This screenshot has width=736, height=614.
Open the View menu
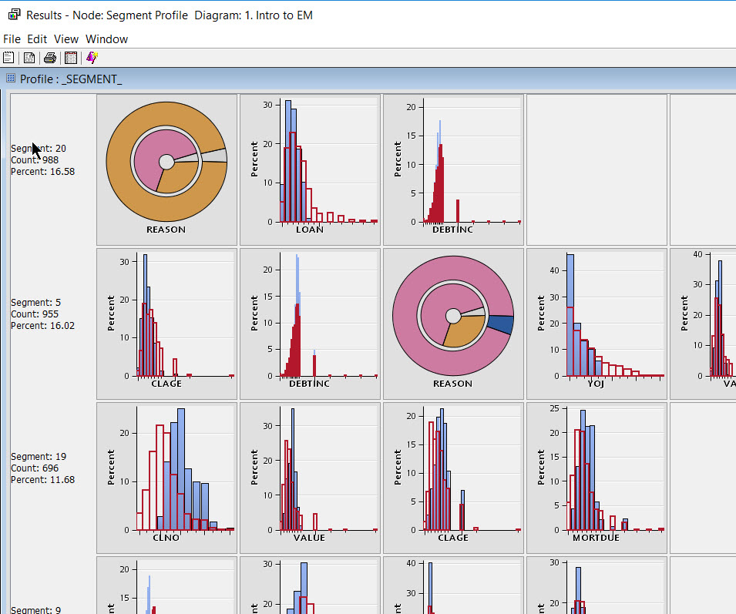[66, 39]
